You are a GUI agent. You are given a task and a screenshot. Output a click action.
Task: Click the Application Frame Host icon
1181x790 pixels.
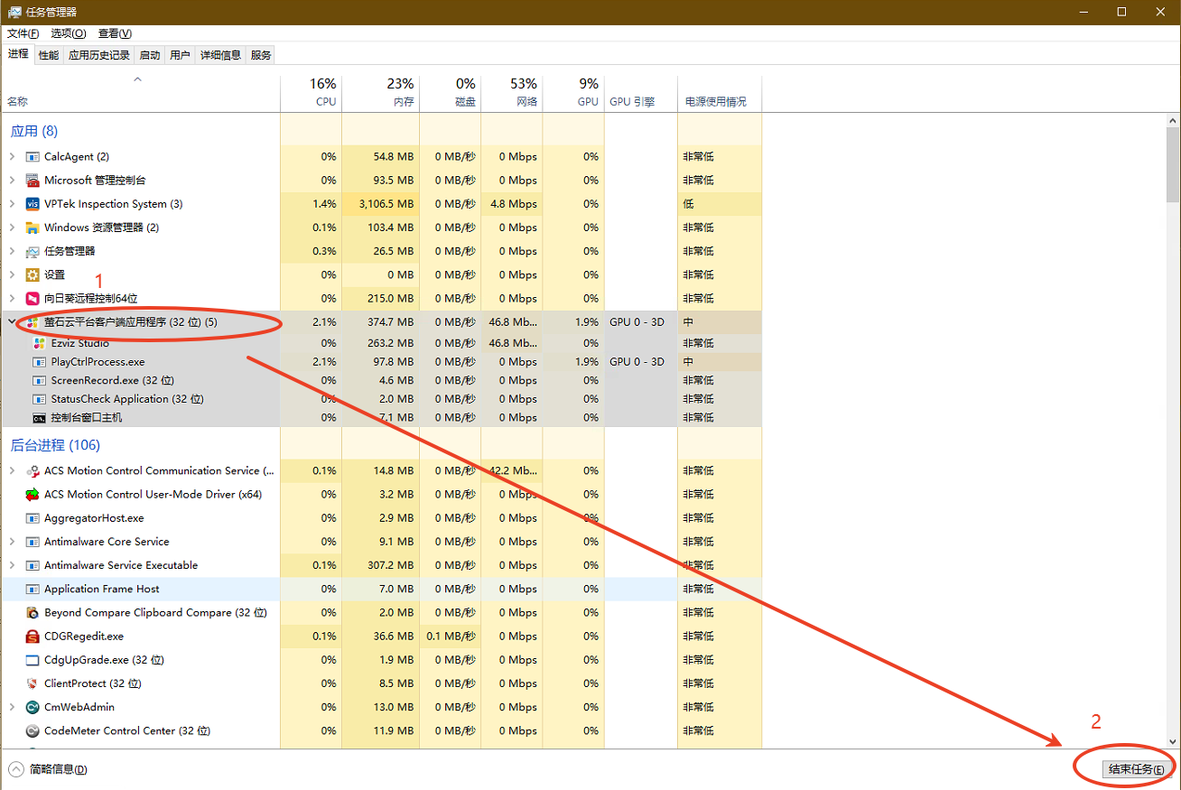click(x=33, y=589)
